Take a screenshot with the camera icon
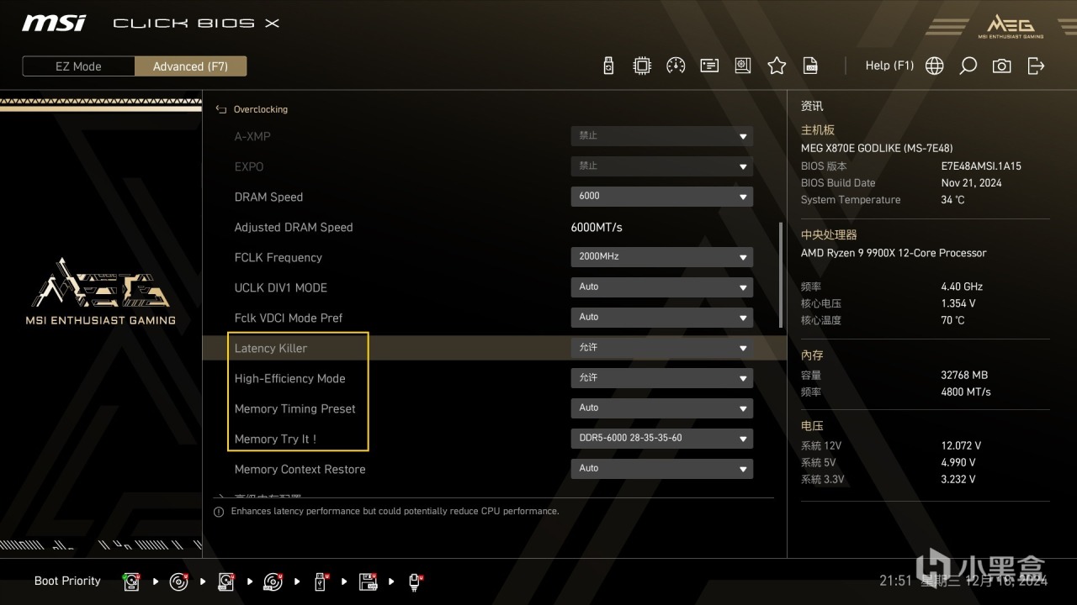The height and width of the screenshot is (605, 1077). (1001, 66)
